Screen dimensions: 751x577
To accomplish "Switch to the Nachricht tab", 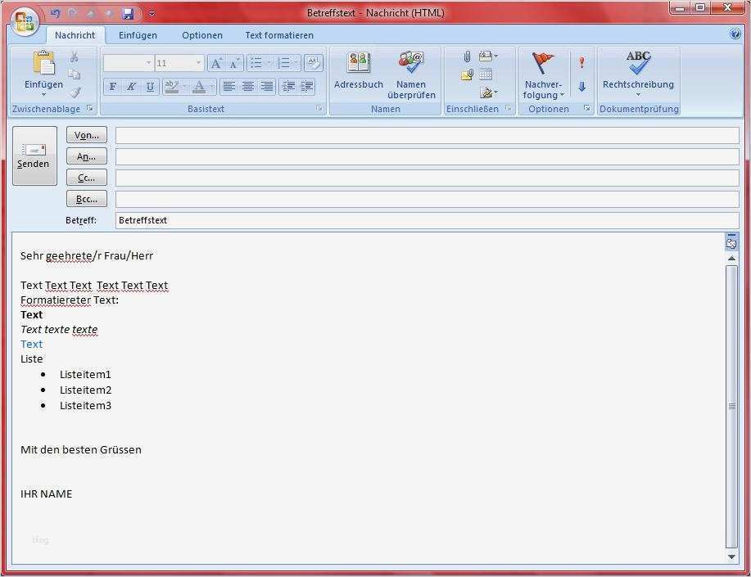I will click(x=75, y=35).
